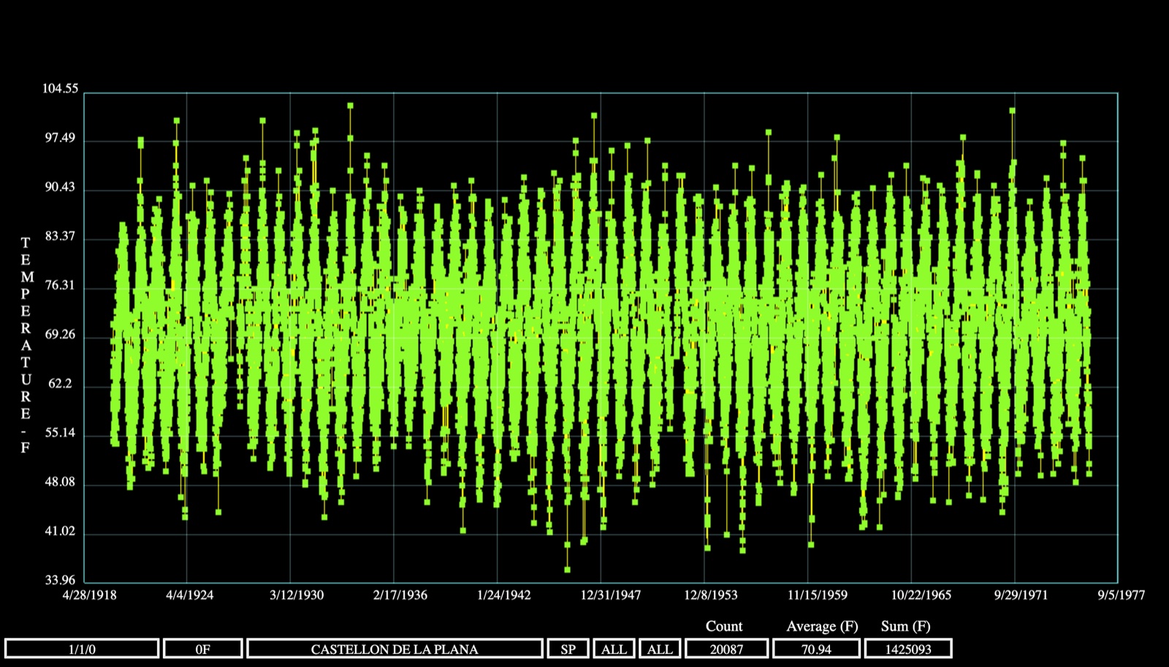Click the 76.31 y-axis label
This screenshot has height=667, width=1169.
(x=60, y=285)
